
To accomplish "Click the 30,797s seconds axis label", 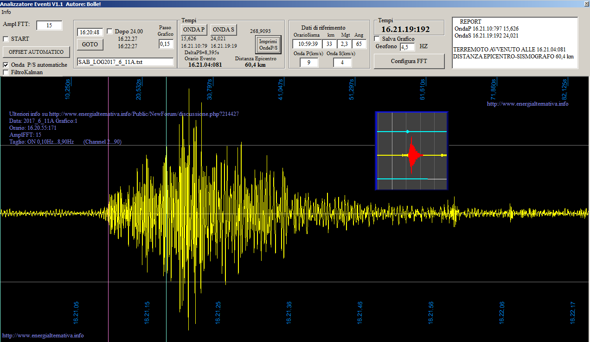I will 209,89.
